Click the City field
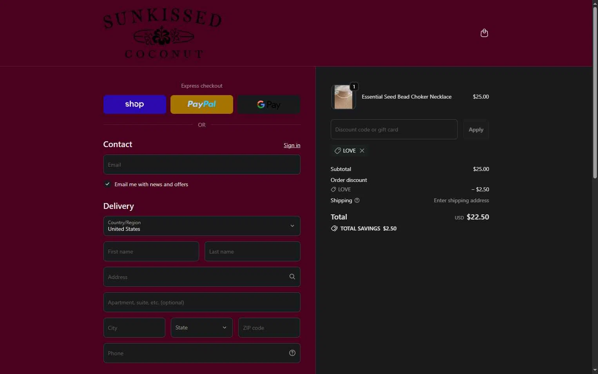The height and width of the screenshot is (374, 598). pos(134,328)
